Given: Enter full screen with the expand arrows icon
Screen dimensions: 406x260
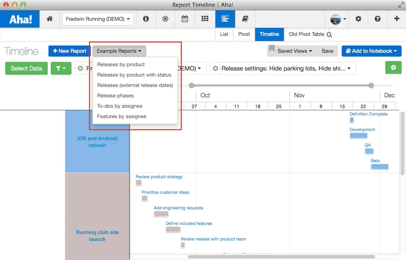Looking at the screenshot, I should pos(401,5).
